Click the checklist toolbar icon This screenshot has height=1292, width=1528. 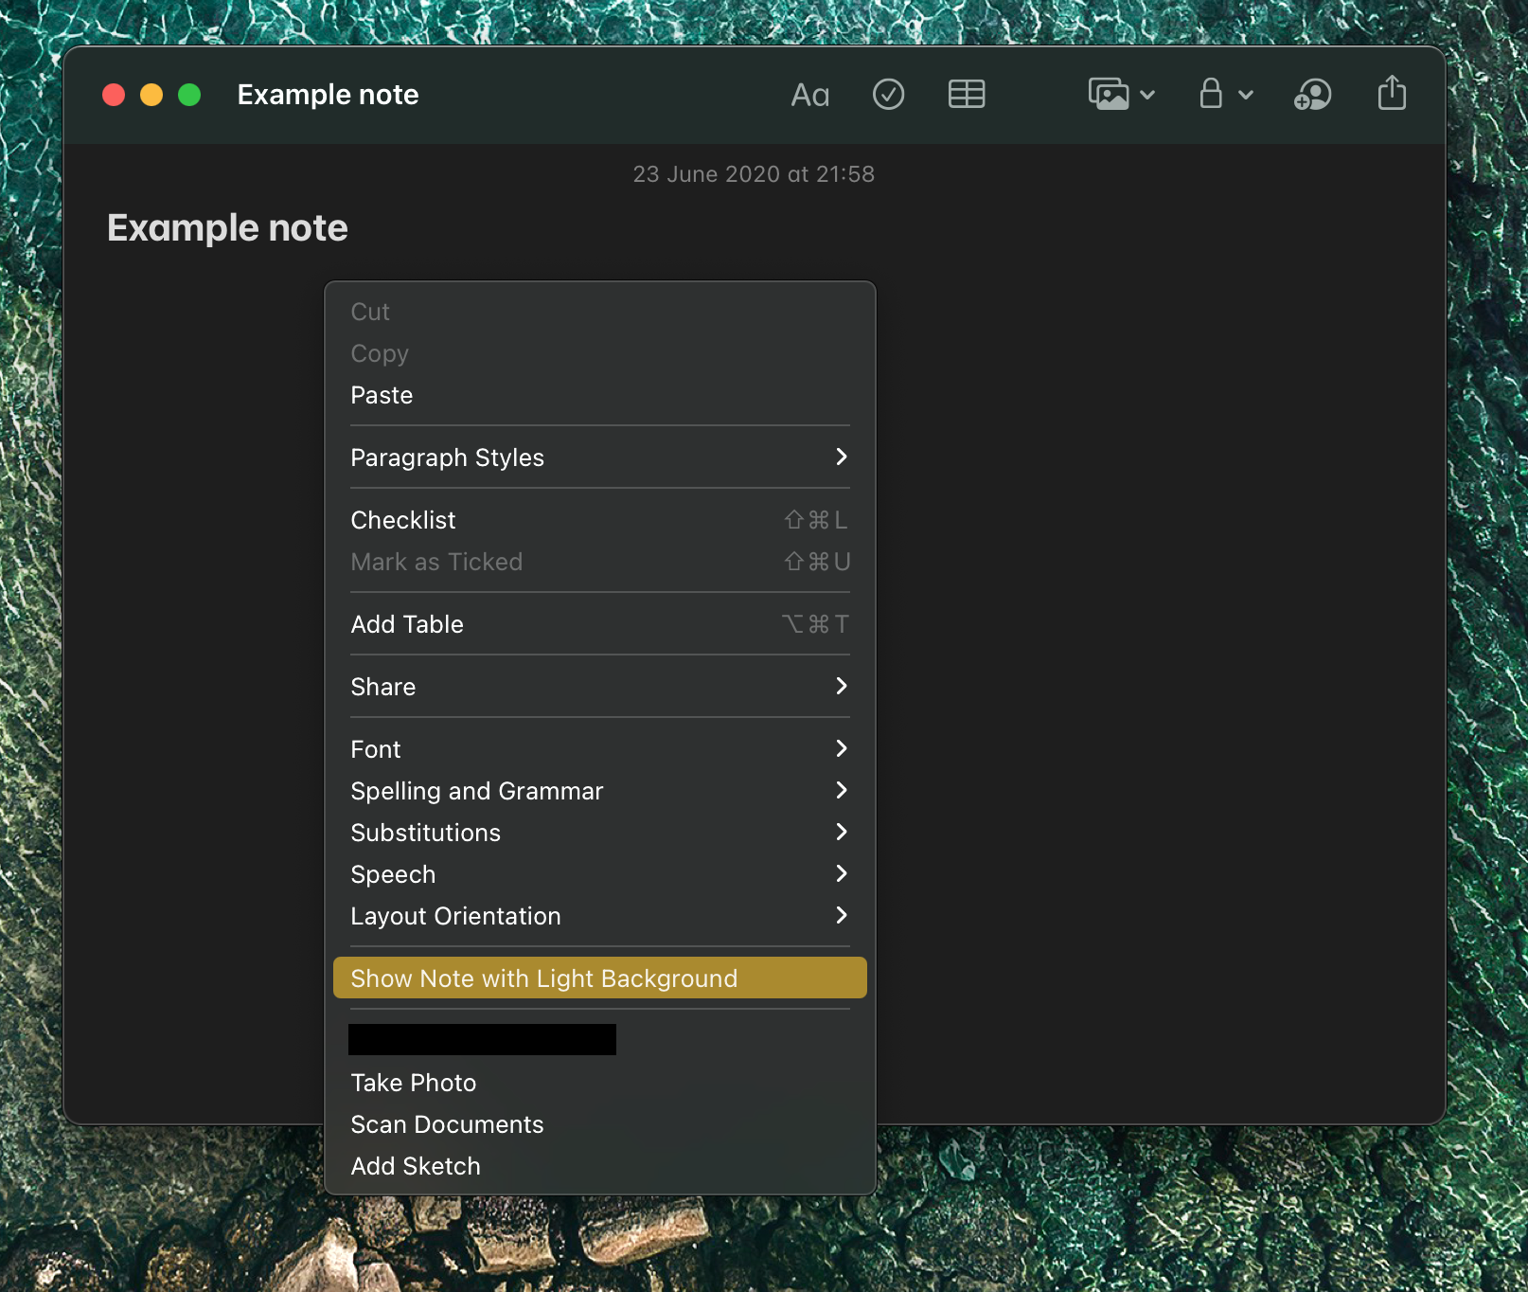[888, 95]
